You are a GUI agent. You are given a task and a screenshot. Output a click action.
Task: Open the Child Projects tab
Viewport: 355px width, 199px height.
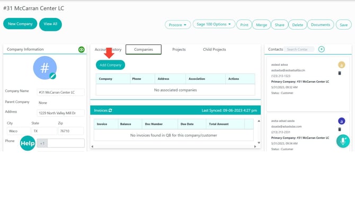215,49
